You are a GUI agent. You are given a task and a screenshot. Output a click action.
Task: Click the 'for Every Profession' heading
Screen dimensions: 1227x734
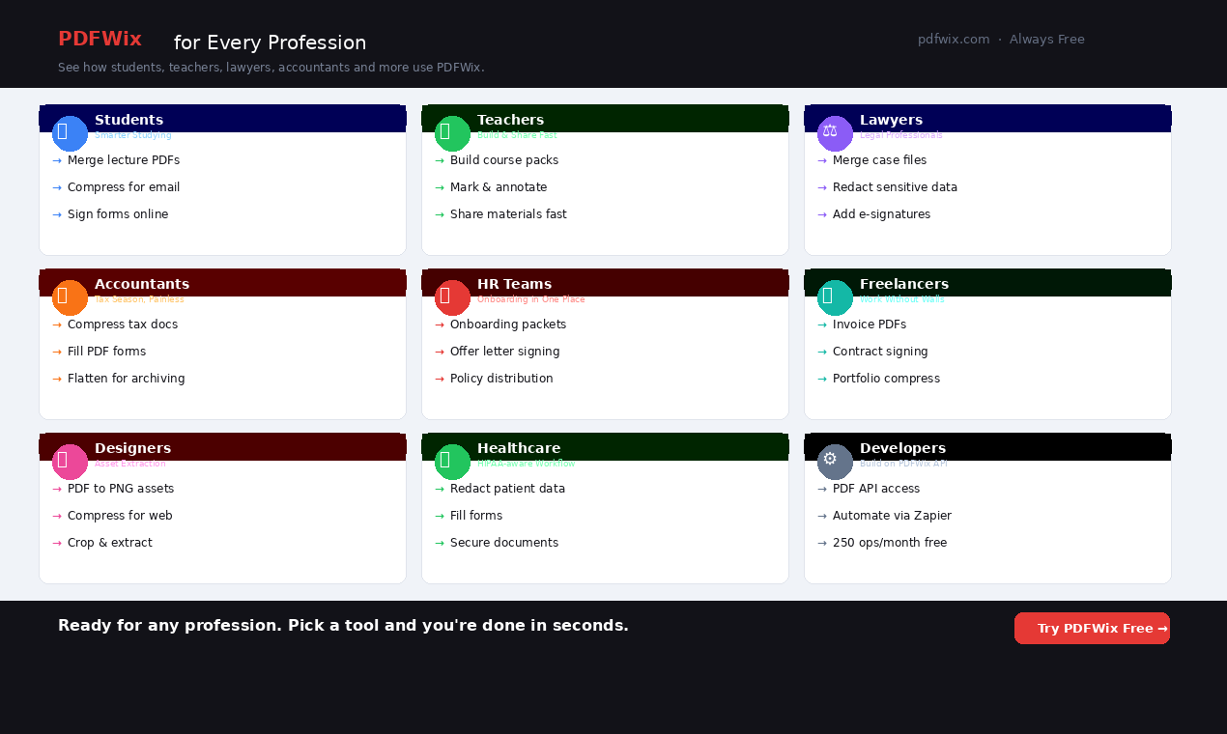[270, 42]
